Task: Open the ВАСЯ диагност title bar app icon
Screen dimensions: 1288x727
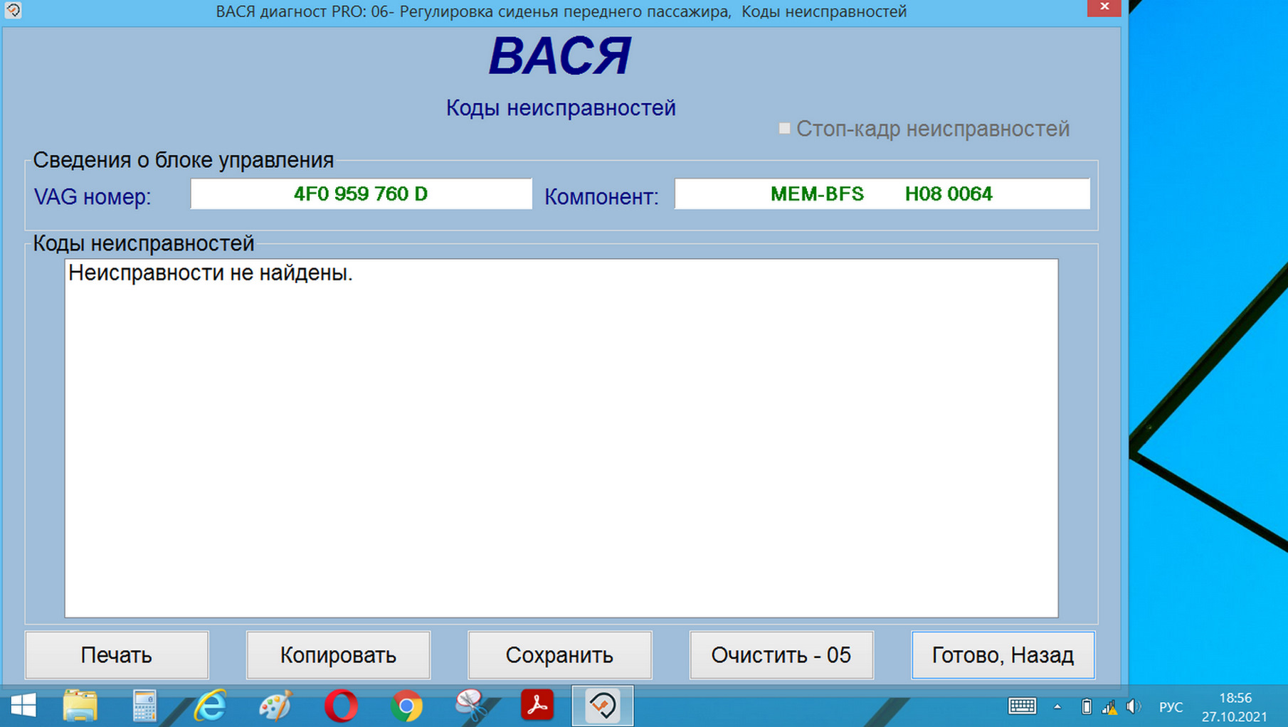Action: pyautogui.click(x=13, y=10)
